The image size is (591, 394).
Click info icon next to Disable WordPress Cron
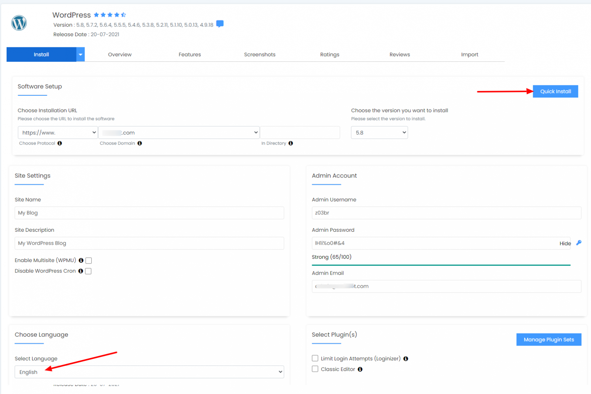click(x=81, y=271)
